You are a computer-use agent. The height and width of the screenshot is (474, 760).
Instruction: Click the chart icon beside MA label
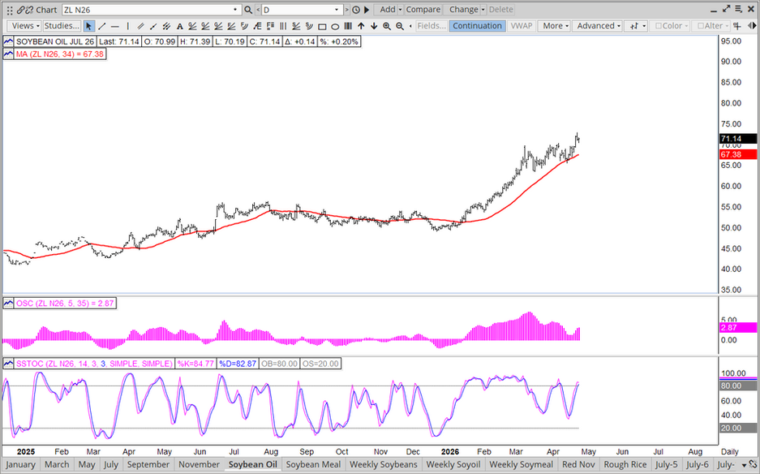pyautogui.click(x=8, y=54)
